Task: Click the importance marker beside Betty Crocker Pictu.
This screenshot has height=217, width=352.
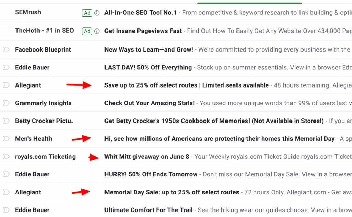Action: click(x=5, y=121)
